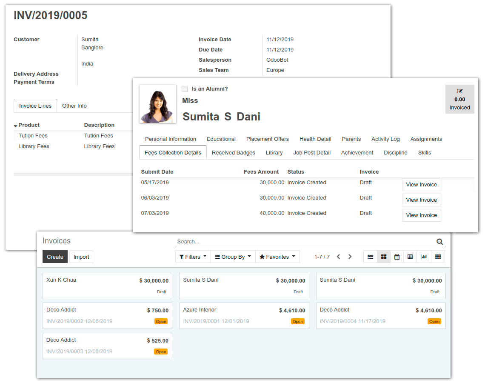This screenshot has height=383, width=485.
Task: Go to previous page of invoices
Action: [x=338, y=257]
